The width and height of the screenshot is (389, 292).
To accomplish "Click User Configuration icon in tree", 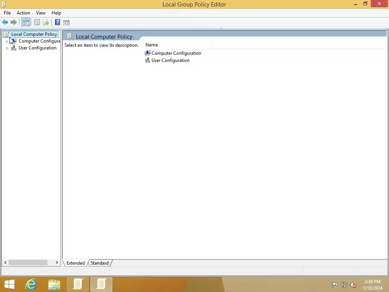I will 14,48.
